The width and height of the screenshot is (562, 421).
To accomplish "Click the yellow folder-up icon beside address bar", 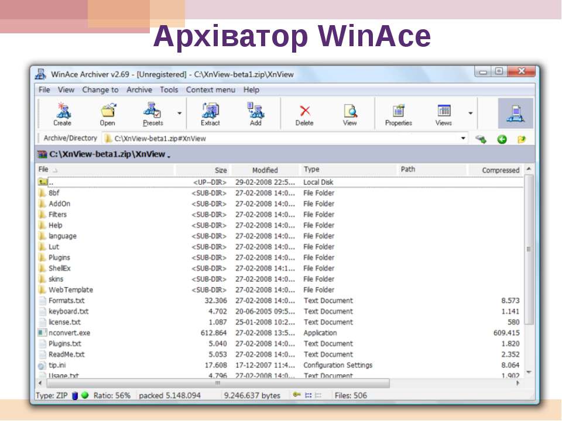I will (522, 139).
